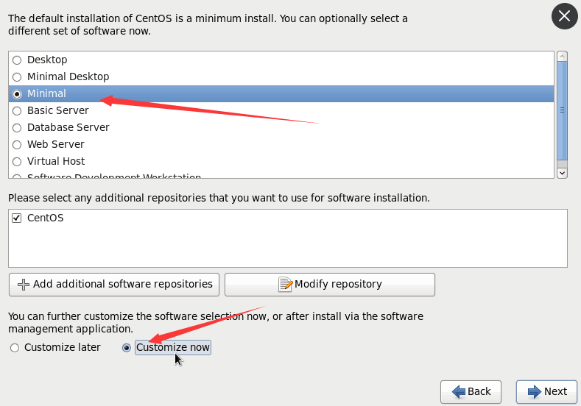581x406 pixels.
Task: Close the overlay with the X button
Action: click(563, 16)
